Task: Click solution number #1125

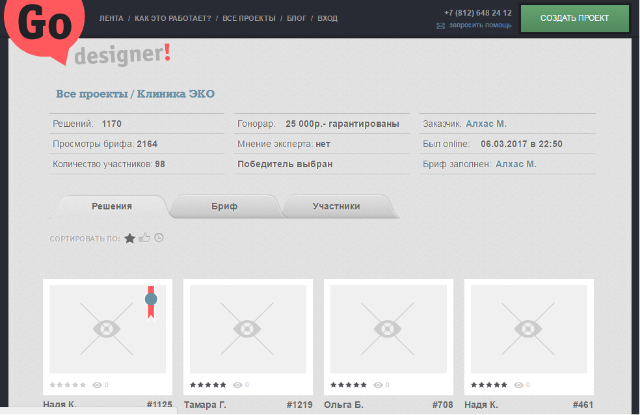Action: (x=159, y=405)
